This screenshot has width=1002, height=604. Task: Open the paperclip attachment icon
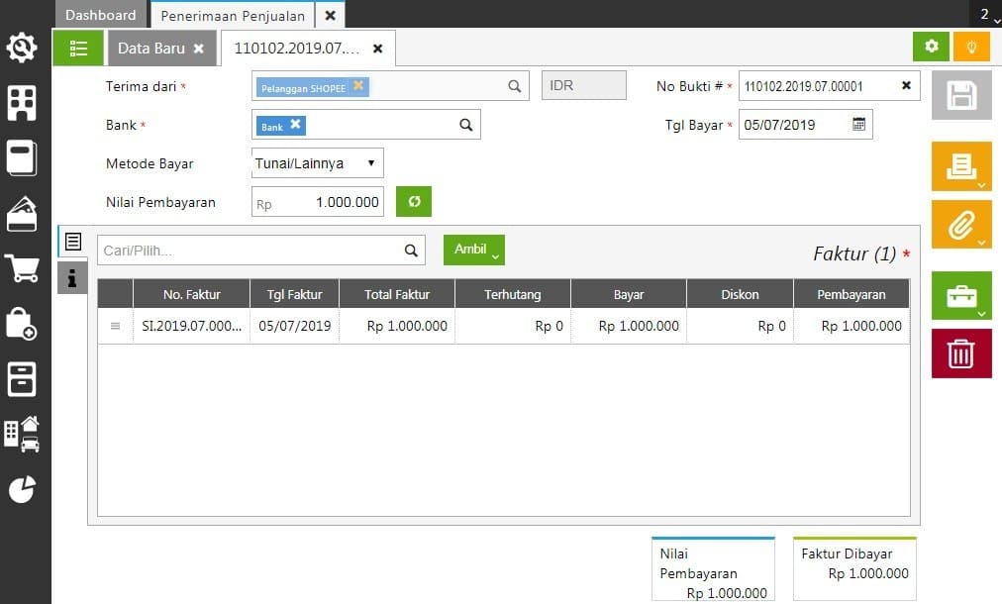[x=960, y=225]
